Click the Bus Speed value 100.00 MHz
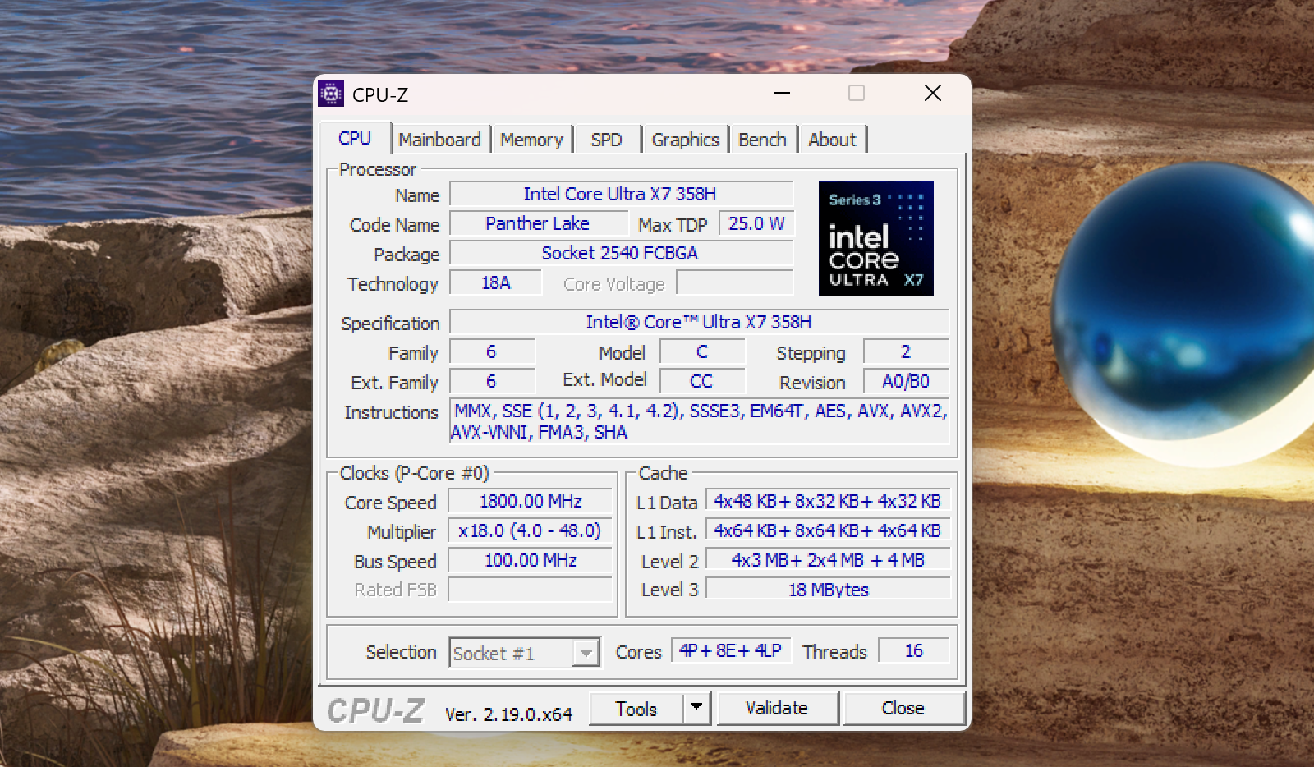The height and width of the screenshot is (767, 1314). [x=531, y=560]
